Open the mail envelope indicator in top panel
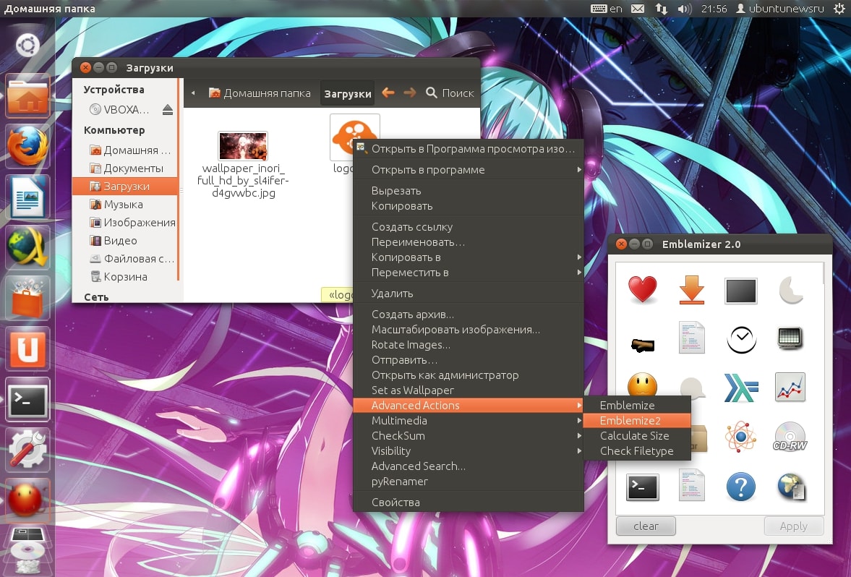851x577 pixels. (x=638, y=9)
